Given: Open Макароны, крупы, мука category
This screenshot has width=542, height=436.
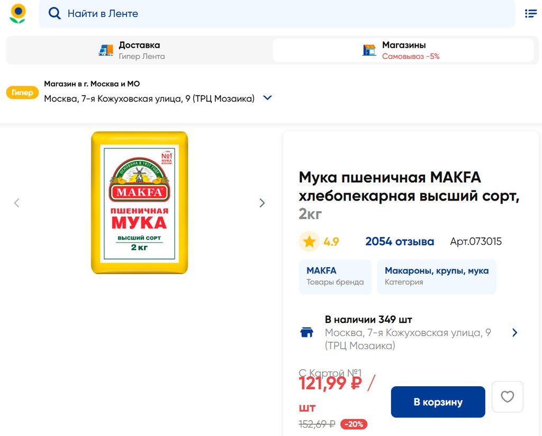Looking at the screenshot, I should pos(436,276).
